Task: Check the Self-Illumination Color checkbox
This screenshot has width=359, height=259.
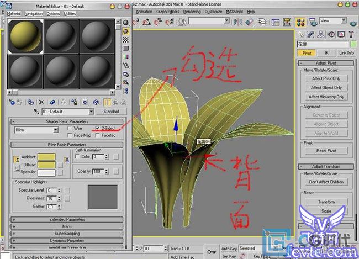Action: 77,157
